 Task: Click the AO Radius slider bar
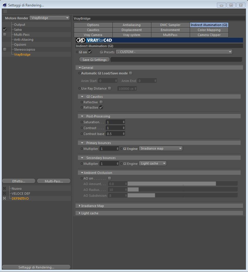point(183,190)
